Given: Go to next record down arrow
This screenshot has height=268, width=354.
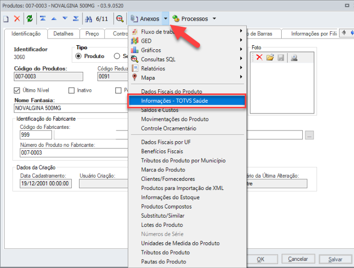Looking at the screenshot, I should point(65,18).
